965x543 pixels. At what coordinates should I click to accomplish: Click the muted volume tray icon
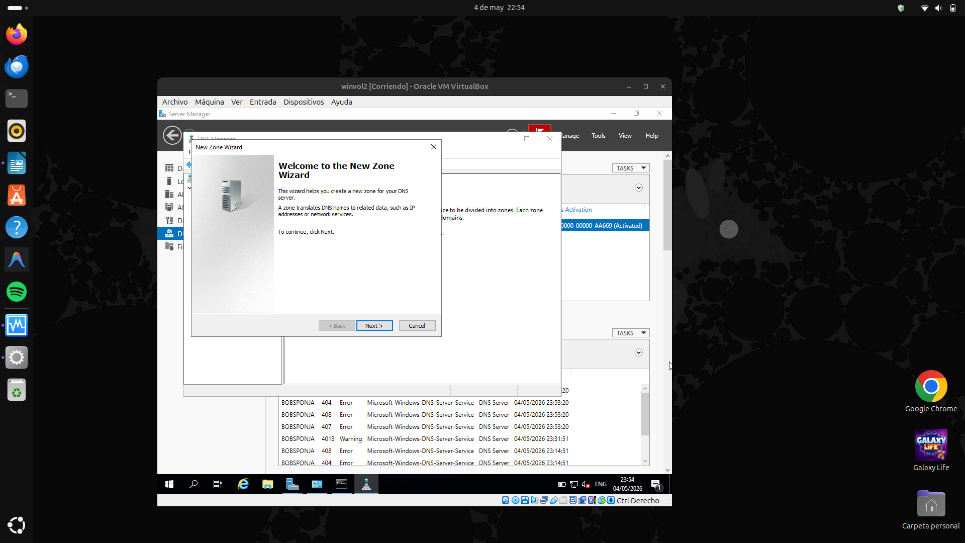[586, 484]
